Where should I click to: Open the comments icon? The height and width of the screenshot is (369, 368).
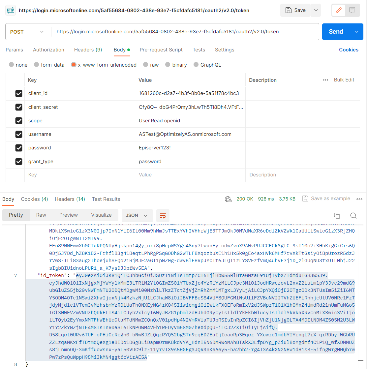pyautogui.click(x=352, y=10)
